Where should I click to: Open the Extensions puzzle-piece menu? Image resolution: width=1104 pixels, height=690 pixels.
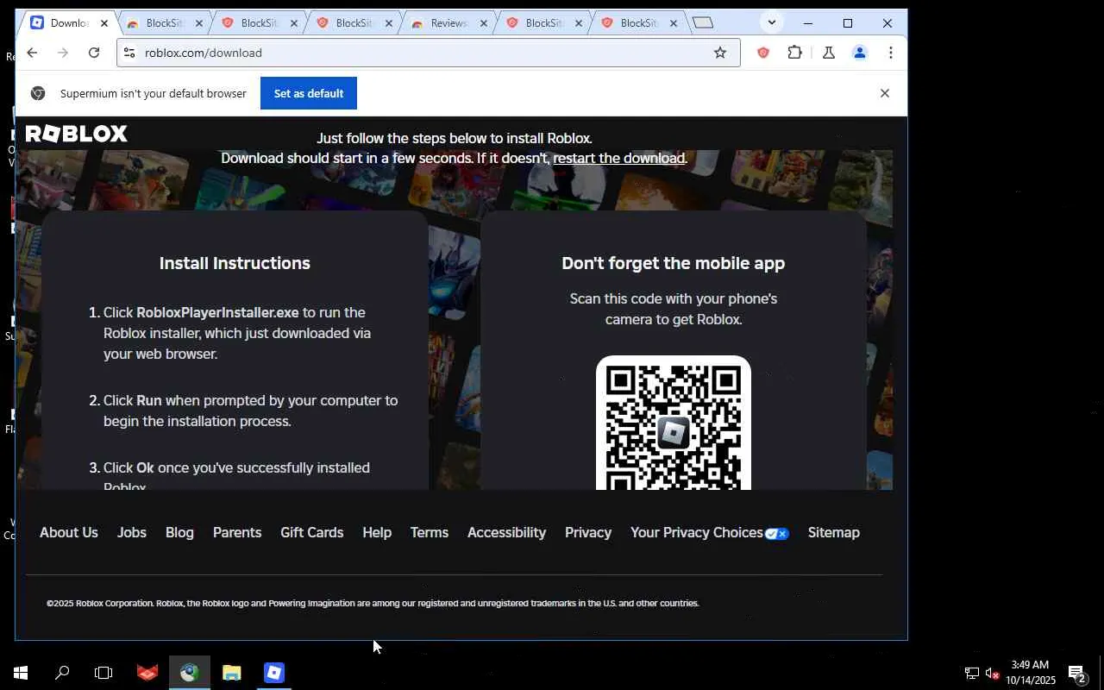click(x=795, y=53)
